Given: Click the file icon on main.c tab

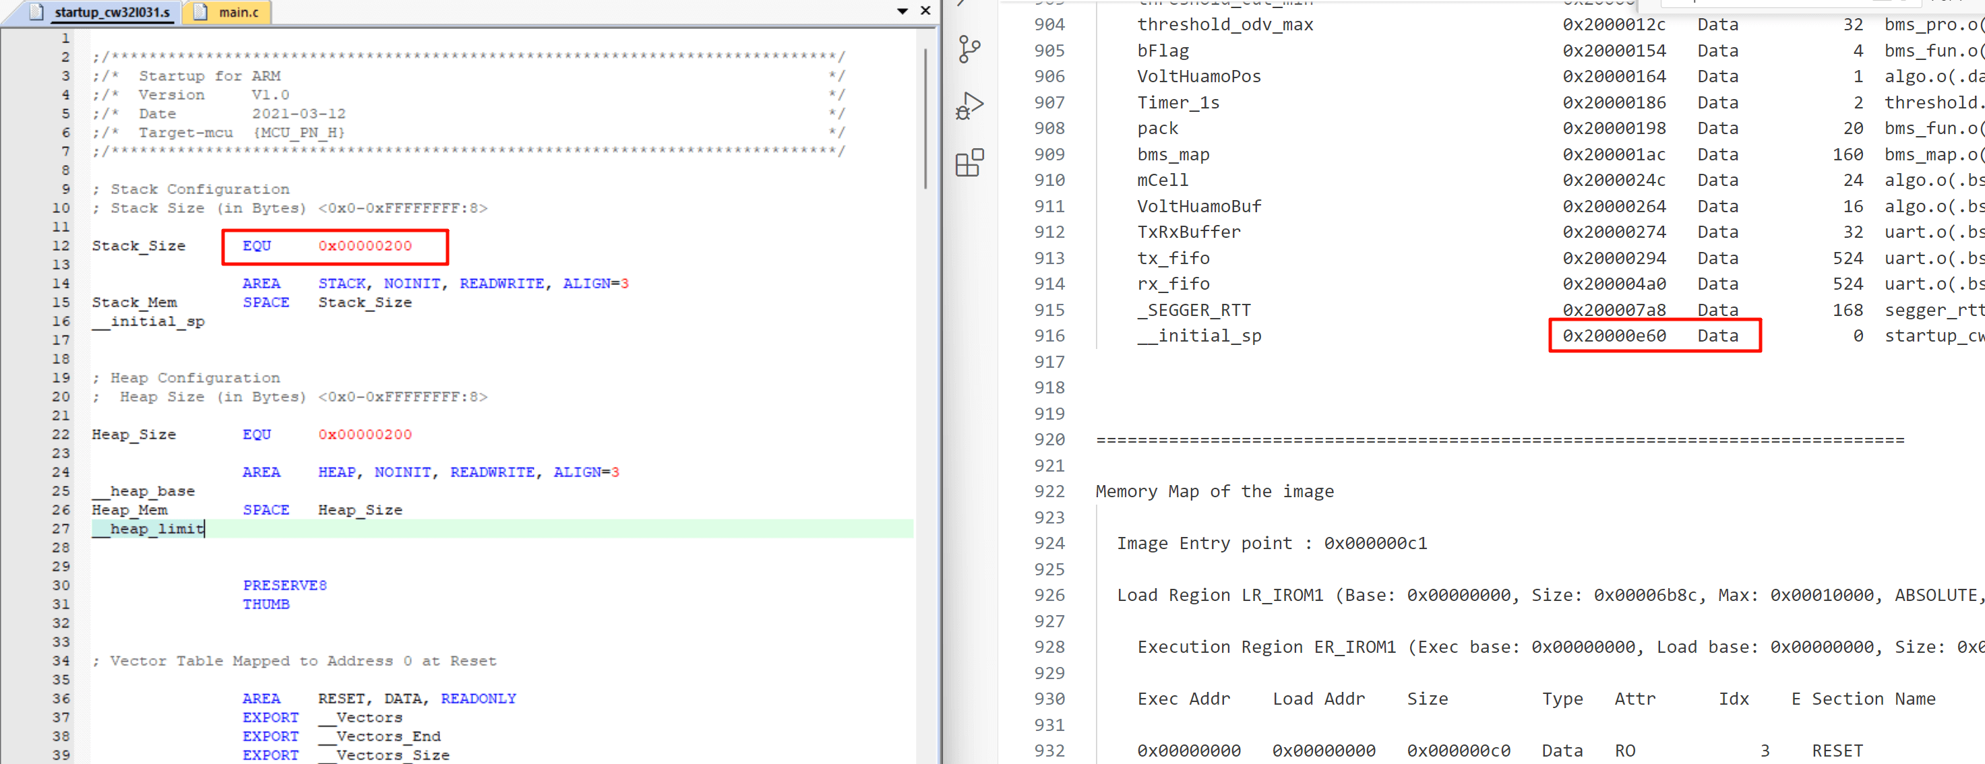Looking at the screenshot, I should (x=200, y=12).
